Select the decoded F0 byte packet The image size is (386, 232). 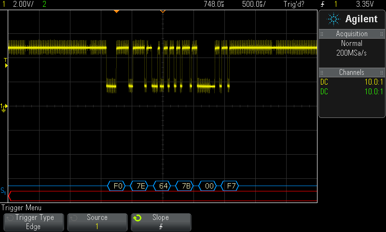pyautogui.click(x=117, y=186)
